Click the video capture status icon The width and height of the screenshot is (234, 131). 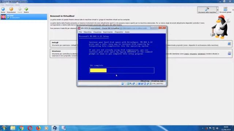(x=142, y=84)
